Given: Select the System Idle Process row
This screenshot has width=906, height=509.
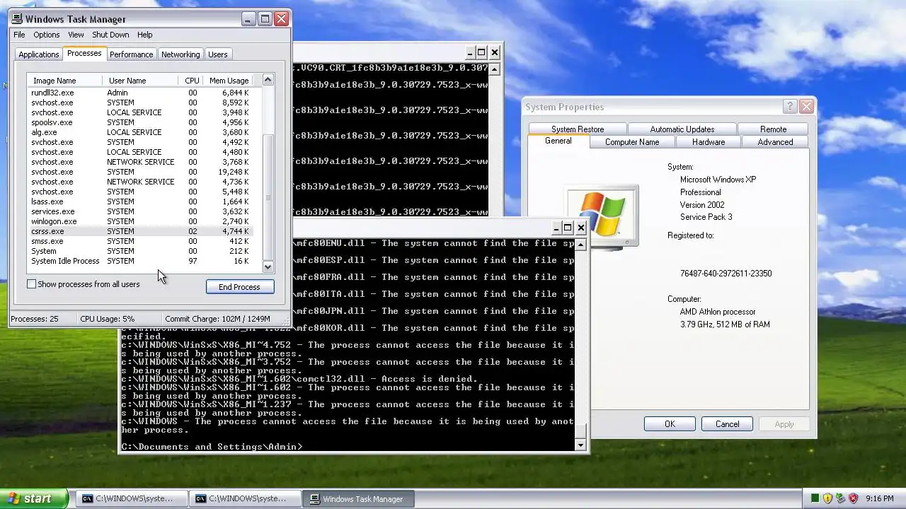Looking at the screenshot, I should point(140,261).
